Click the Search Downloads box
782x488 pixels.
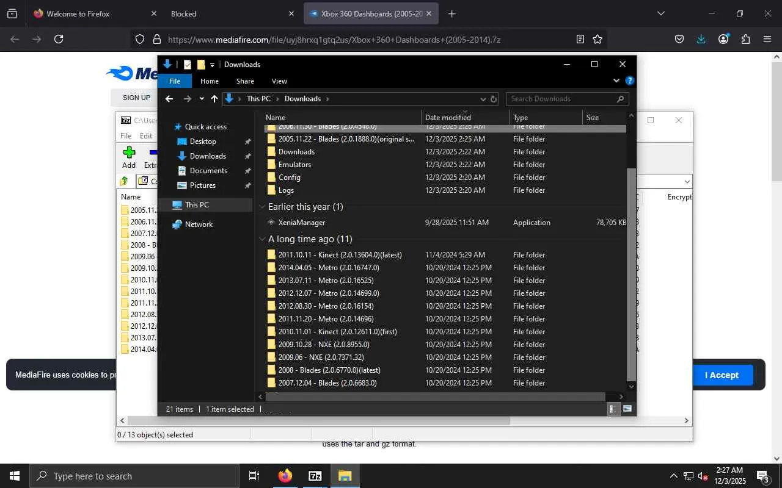point(567,99)
